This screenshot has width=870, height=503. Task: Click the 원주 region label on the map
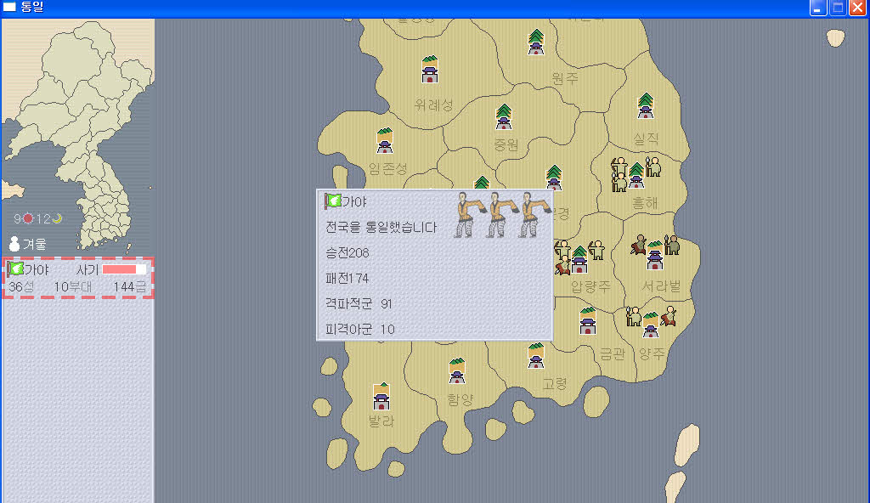(x=565, y=78)
